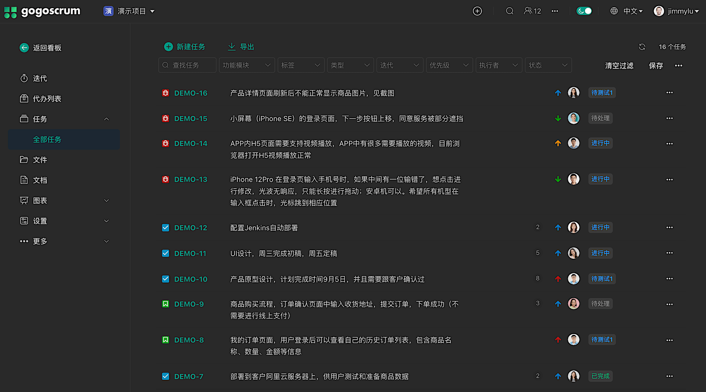
Task: Click the bug icon beside DEMO-16
Action: [x=165, y=93]
